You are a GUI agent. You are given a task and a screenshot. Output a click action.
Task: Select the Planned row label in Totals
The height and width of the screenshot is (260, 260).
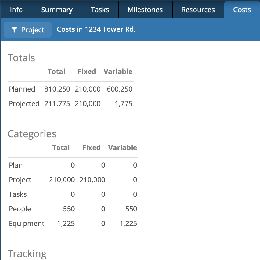coord(22,89)
